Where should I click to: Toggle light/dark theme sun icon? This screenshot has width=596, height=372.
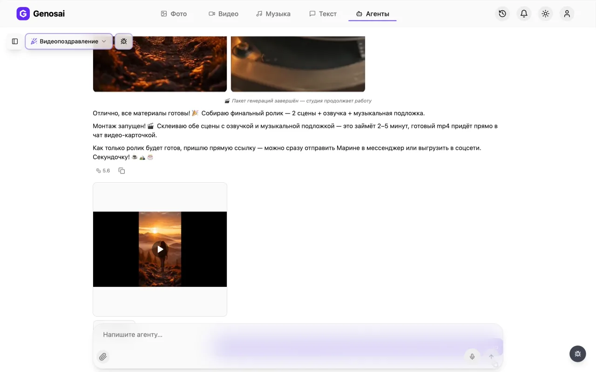coord(545,13)
